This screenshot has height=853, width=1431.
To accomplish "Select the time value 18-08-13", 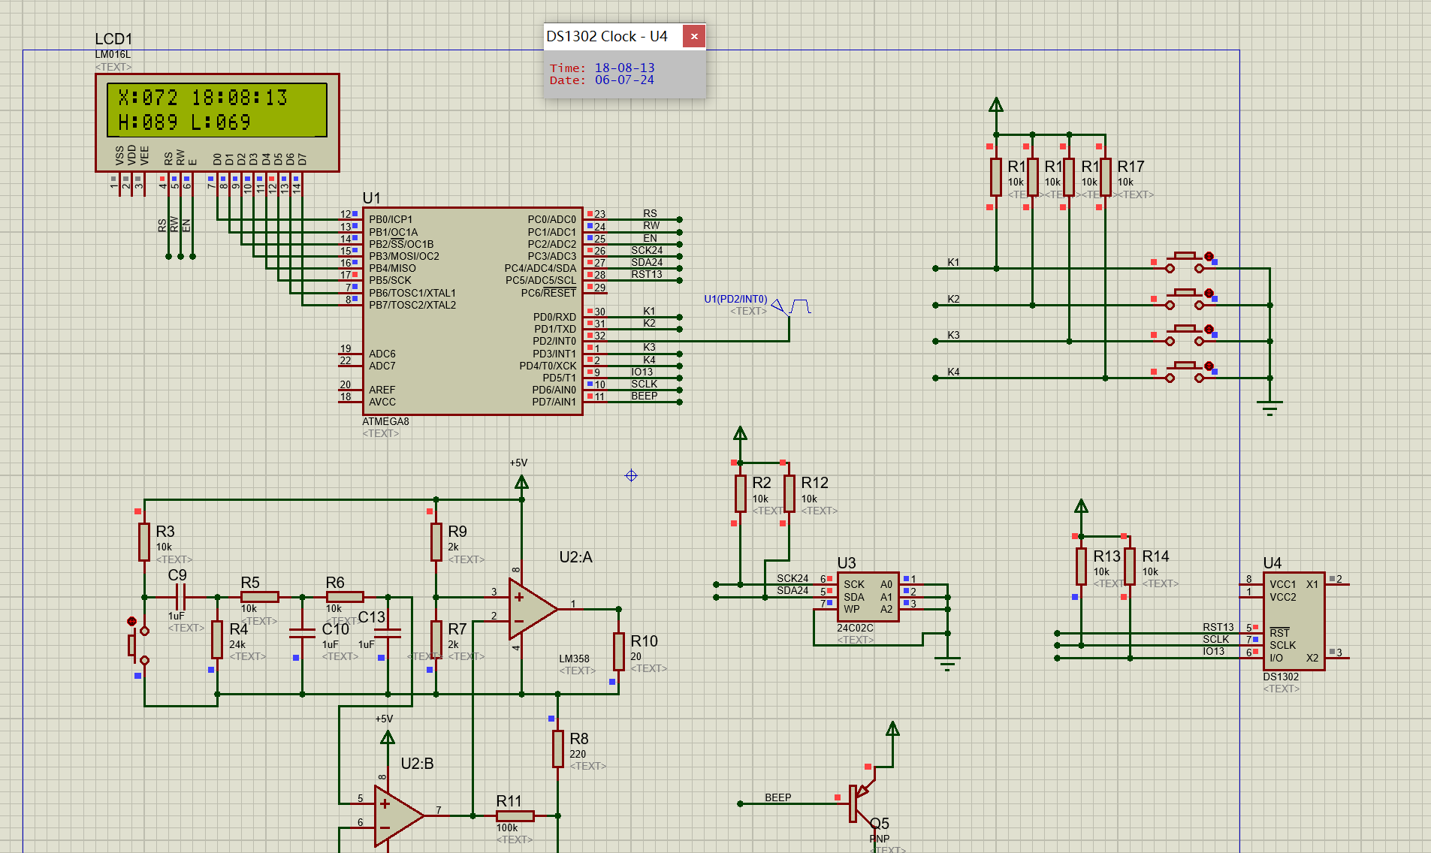I will tap(624, 68).
